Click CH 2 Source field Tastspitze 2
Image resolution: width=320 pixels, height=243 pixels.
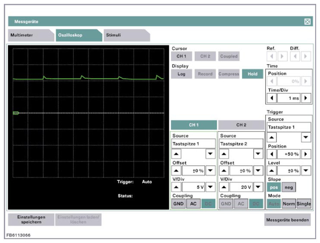pos(241,144)
